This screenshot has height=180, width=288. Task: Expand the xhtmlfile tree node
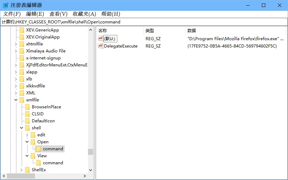16,44
